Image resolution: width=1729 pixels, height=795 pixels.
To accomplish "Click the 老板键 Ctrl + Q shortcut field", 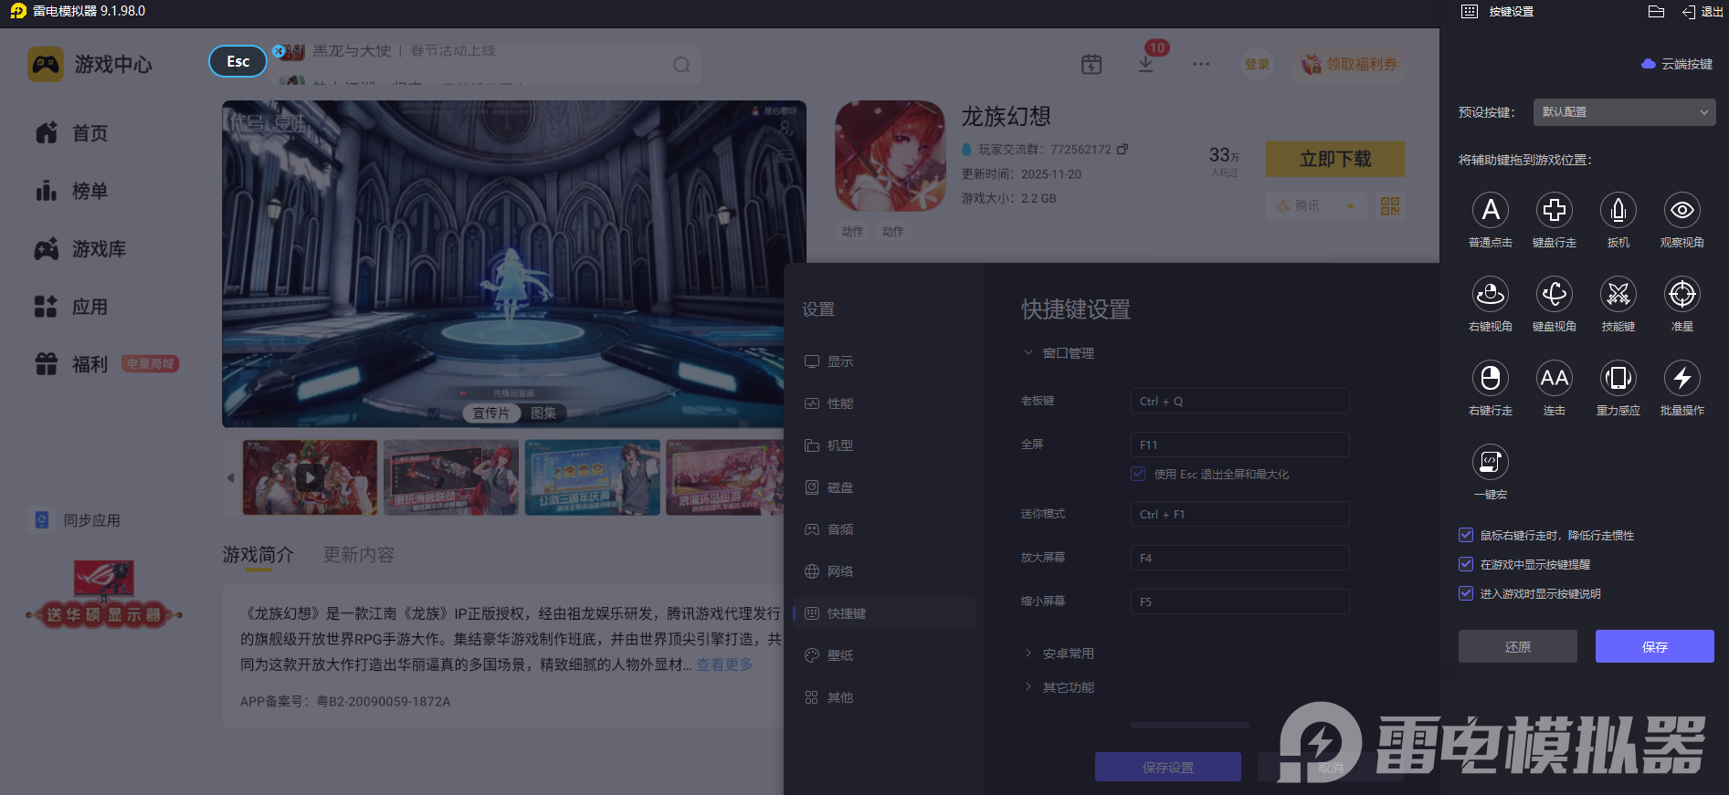I will pyautogui.click(x=1240, y=401).
